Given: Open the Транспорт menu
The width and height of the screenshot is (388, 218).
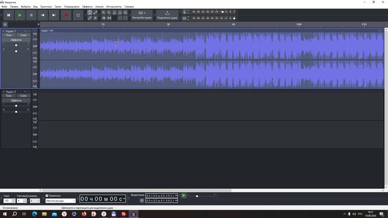Looking at the screenshot, I should pos(46,7).
